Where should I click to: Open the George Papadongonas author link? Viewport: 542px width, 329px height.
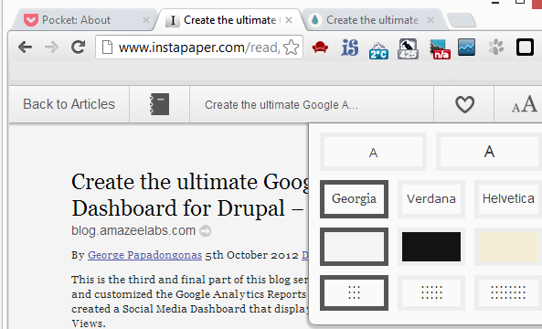tap(144, 255)
